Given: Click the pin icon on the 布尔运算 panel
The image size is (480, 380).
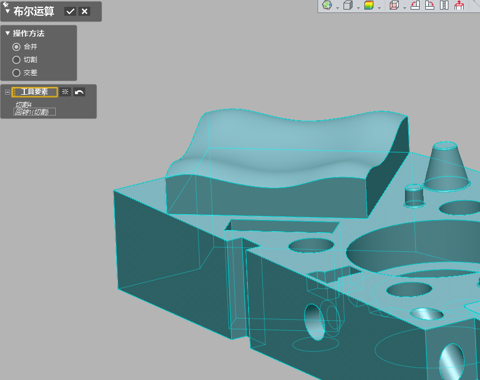Looking at the screenshot, I should 6,5.
